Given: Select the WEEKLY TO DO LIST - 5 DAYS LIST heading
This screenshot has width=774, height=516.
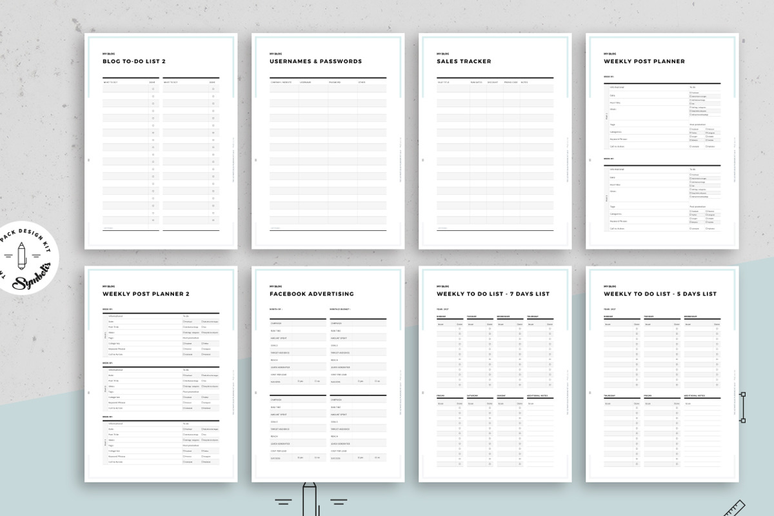Looking at the screenshot, I should (660, 293).
